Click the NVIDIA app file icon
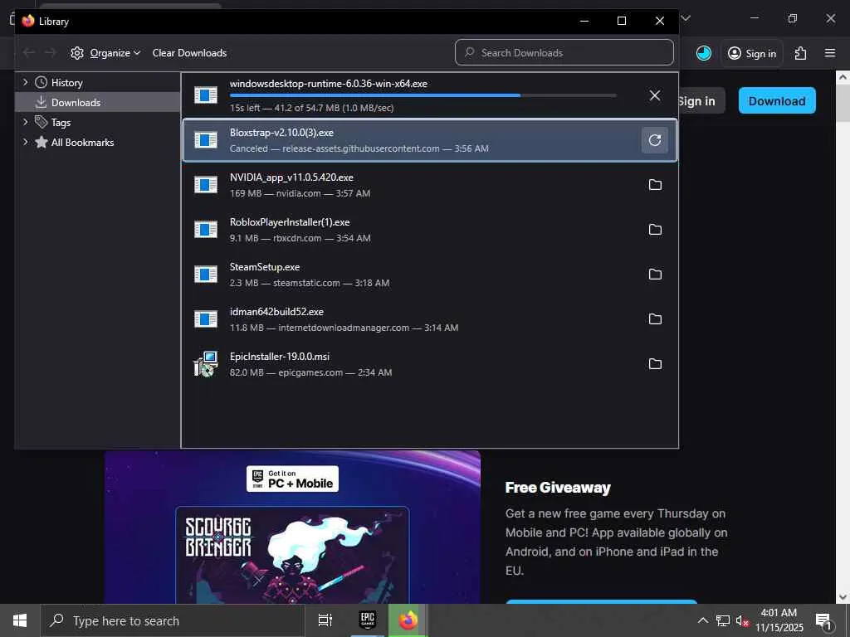 pos(206,185)
